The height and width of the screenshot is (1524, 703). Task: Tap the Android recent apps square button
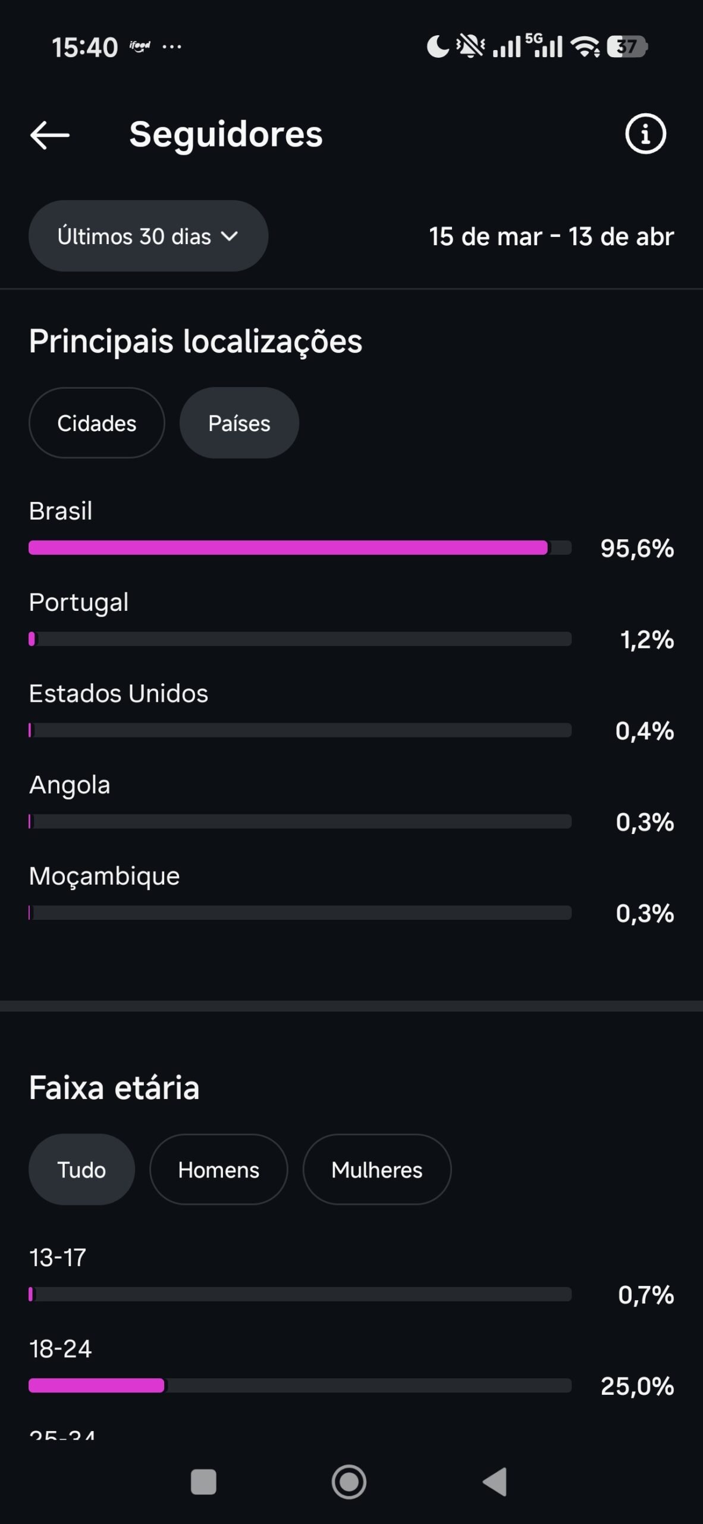point(203,1482)
